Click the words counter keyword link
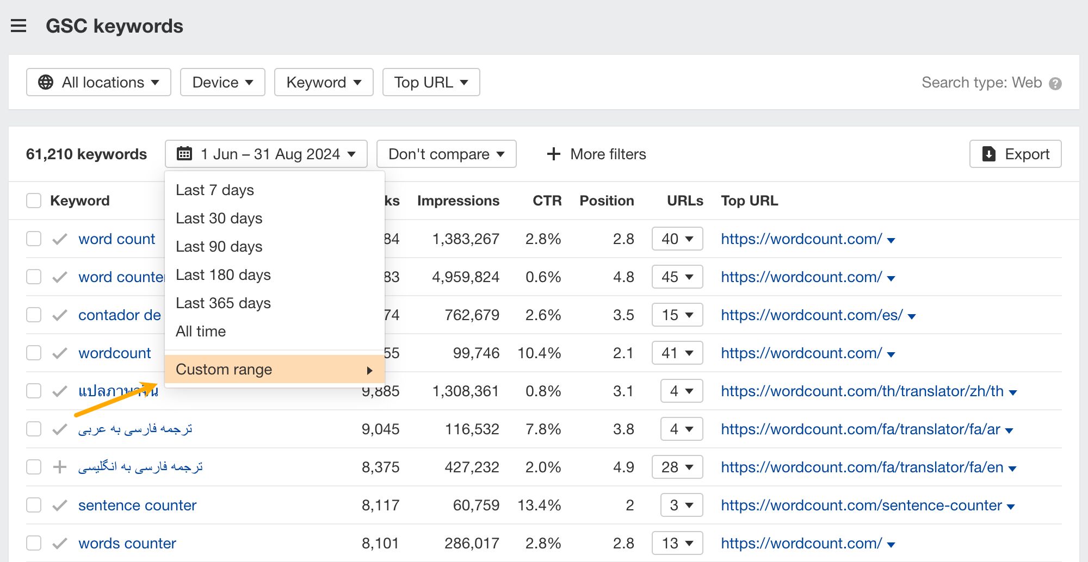Viewport: 1088px width, 562px height. click(127, 544)
